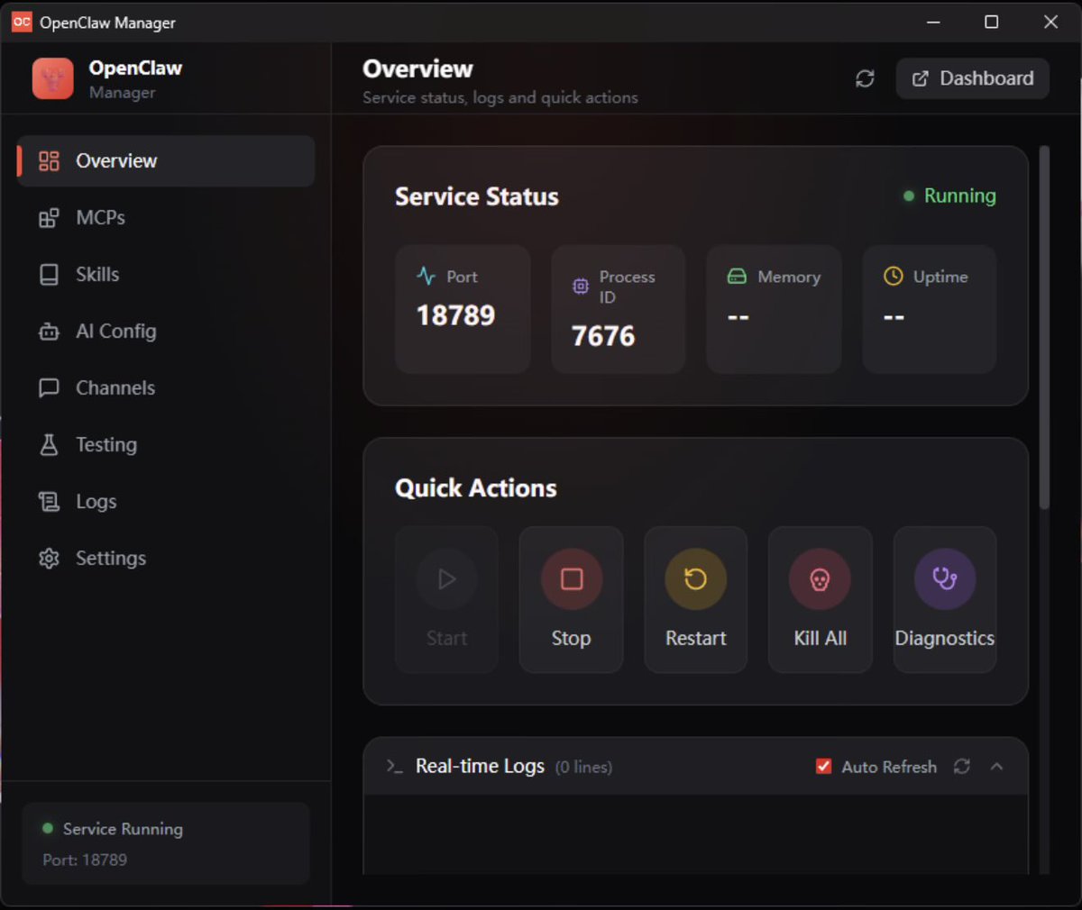1082x910 pixels.
Task: Click the 'Service status, logs and quick actions' subtitle
Action: click(x=500, y=97)
